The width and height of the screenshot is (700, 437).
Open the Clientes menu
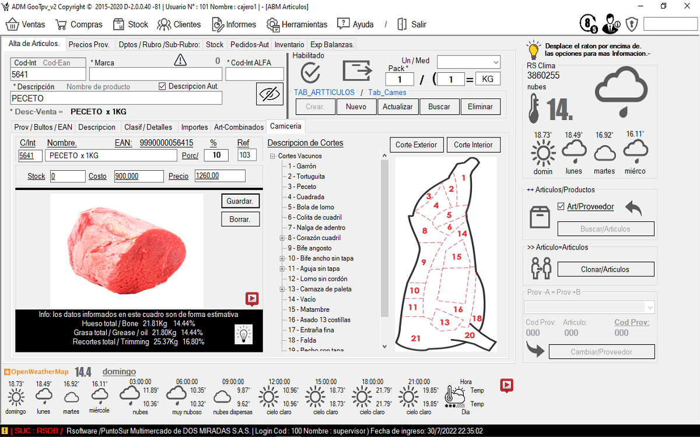(x=179, y=24)
